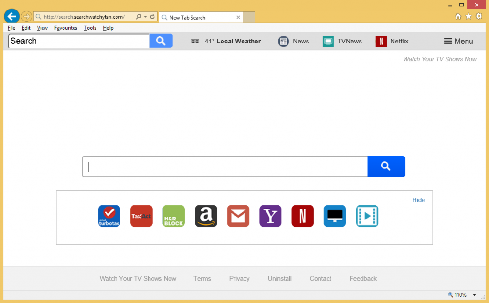Open the Uninstall footer link
This screenshot has height=303, width=489.
pyautogui.click(x=280, y=278)
